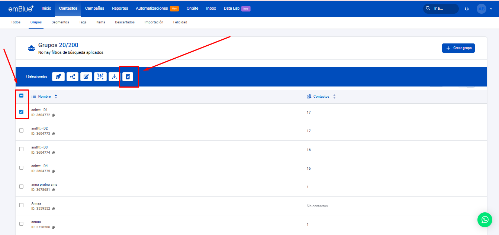
Task: Switch to the Segmentos tab
Action: click(x=60, y=22)
